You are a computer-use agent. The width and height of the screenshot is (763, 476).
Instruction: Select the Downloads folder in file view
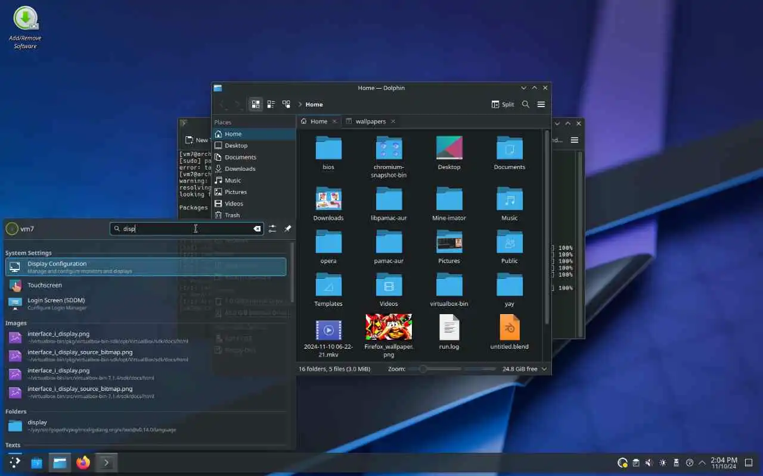328,204
